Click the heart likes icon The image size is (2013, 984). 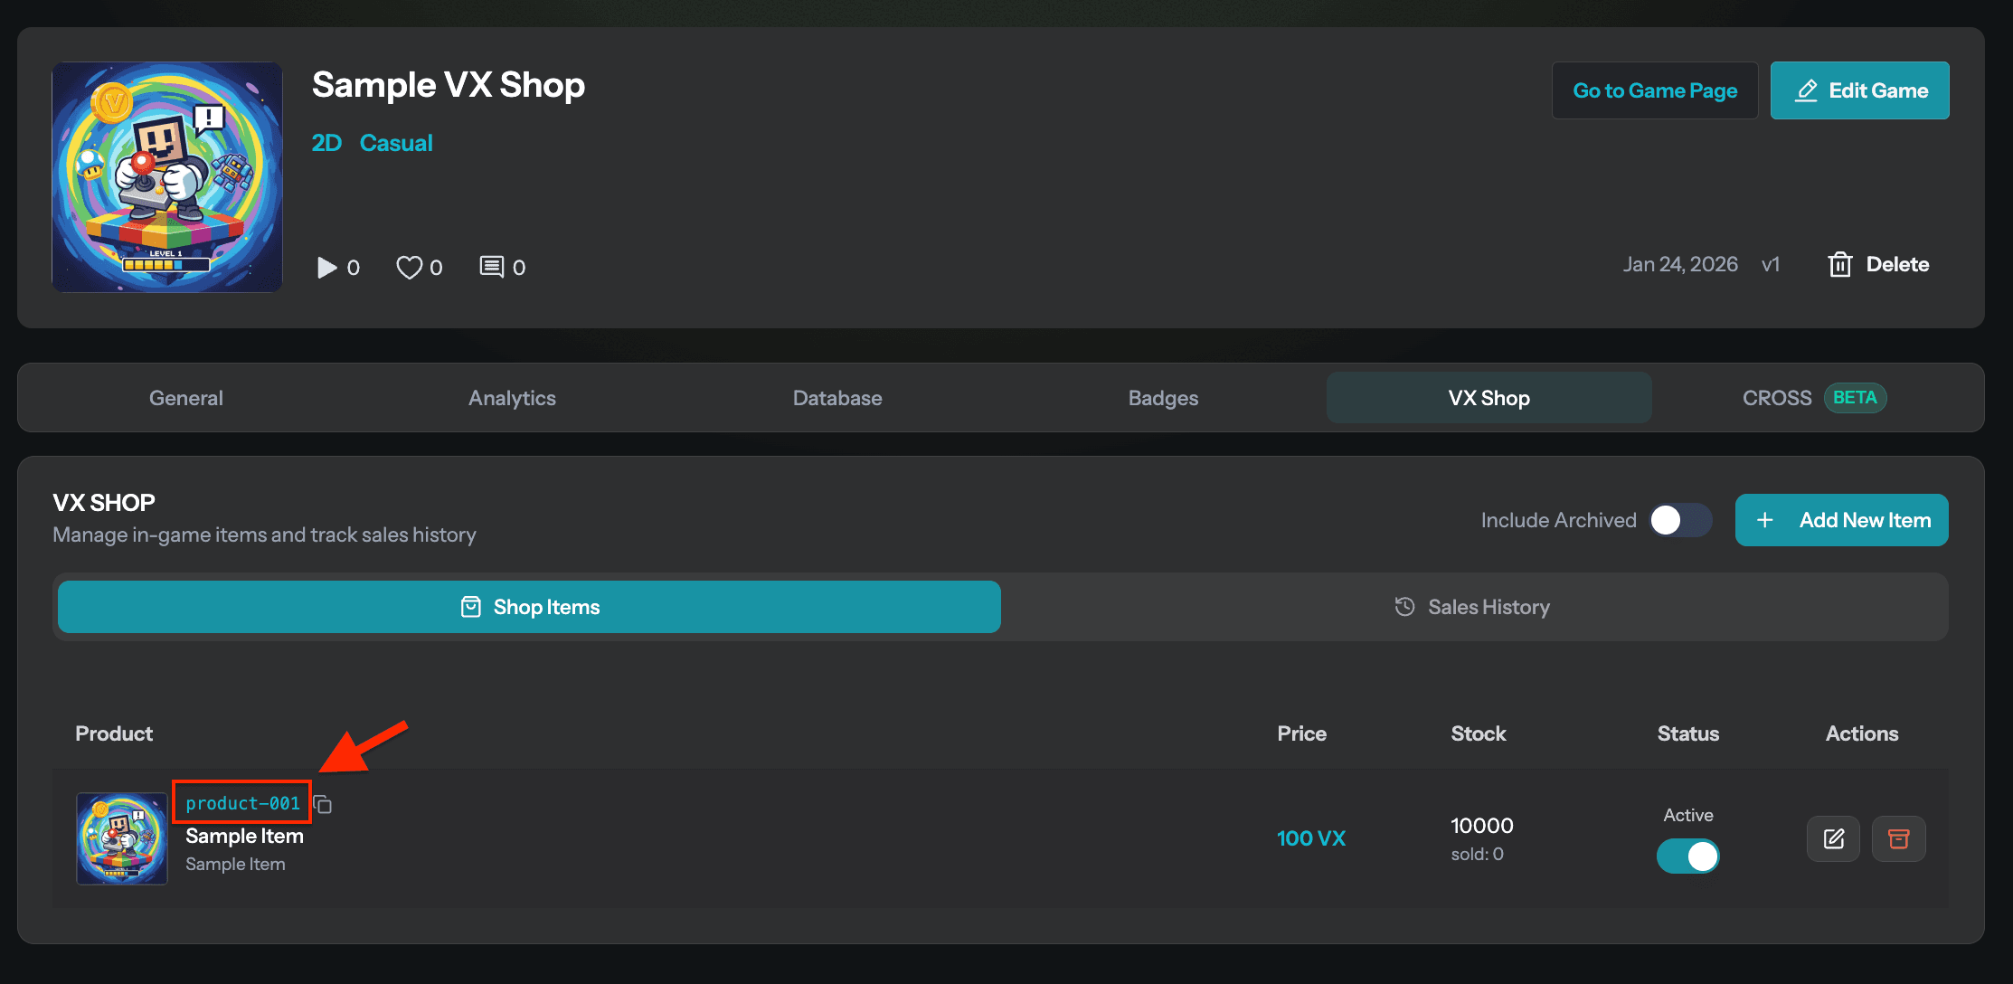point(409,267)
